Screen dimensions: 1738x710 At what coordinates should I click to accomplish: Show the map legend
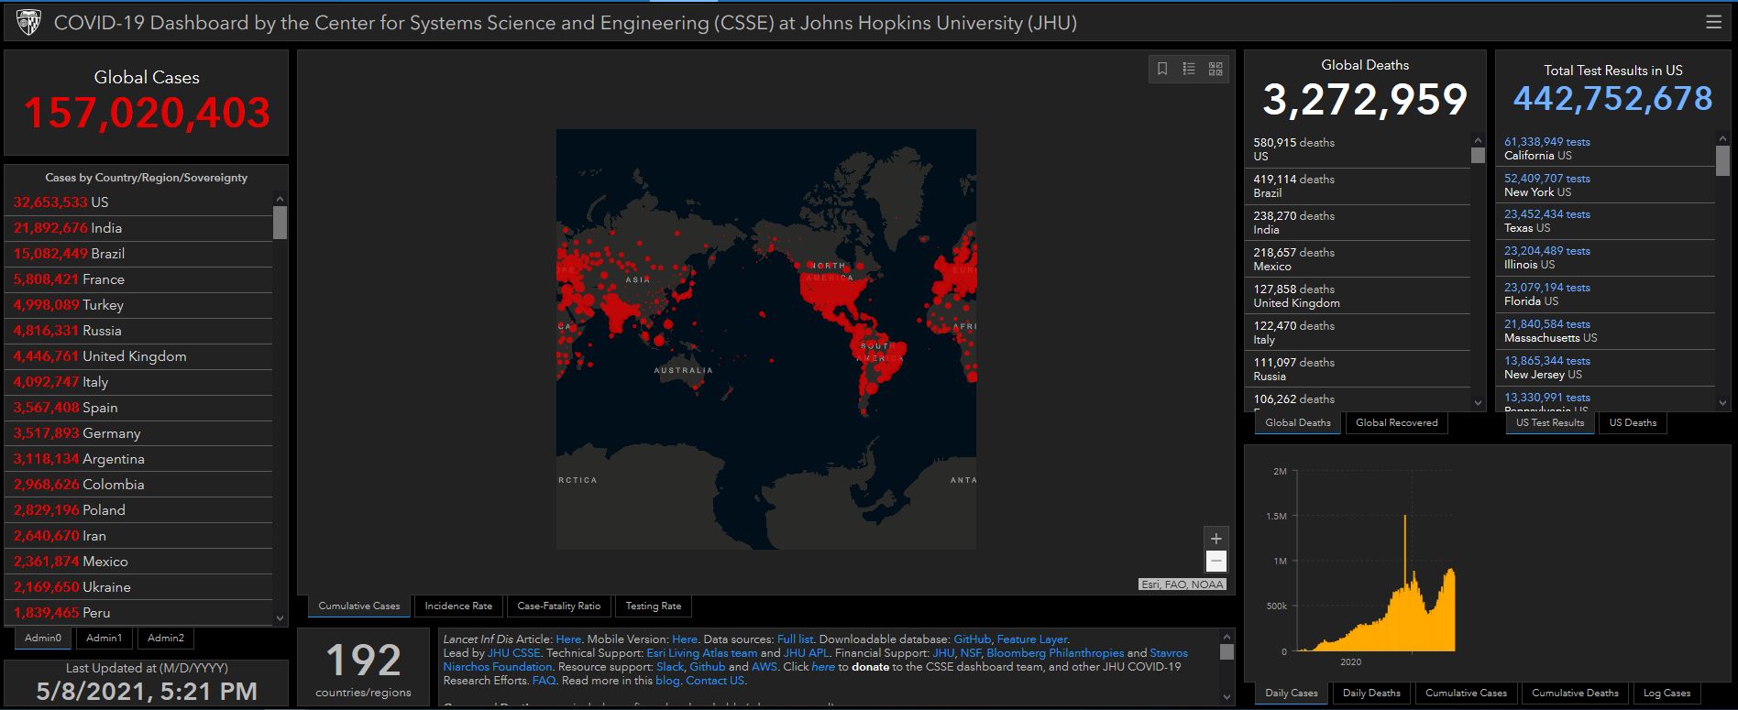pyautogui.click(x=1189, y=69)
